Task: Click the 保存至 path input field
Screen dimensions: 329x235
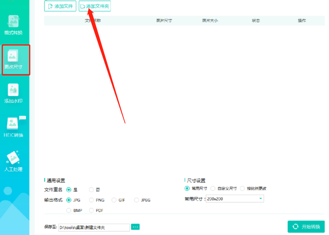Action: click(94, 228)
